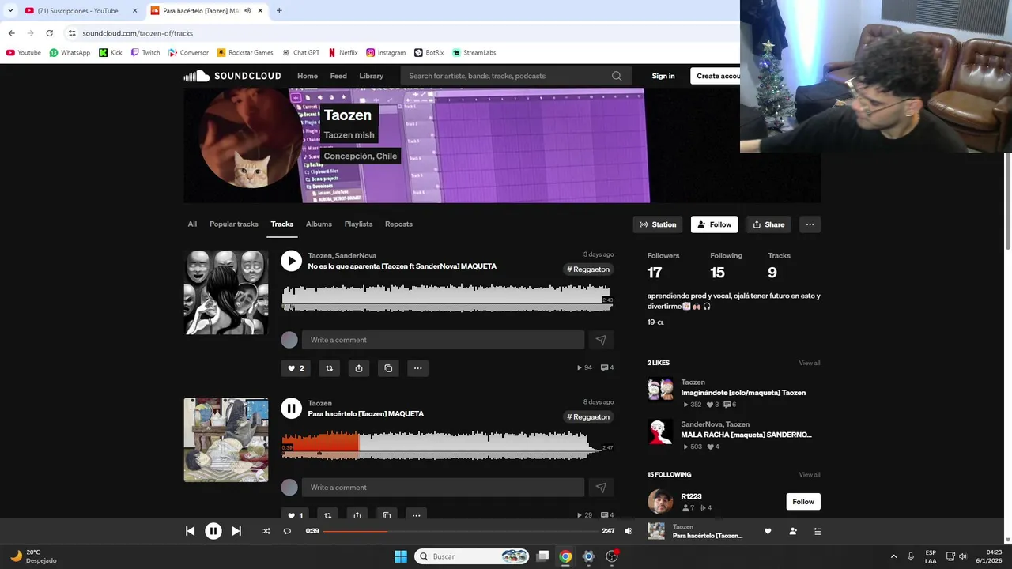1012x569 pixels.
Task: Seek on bottom player progress bar
Action: (x=460, y=531)
